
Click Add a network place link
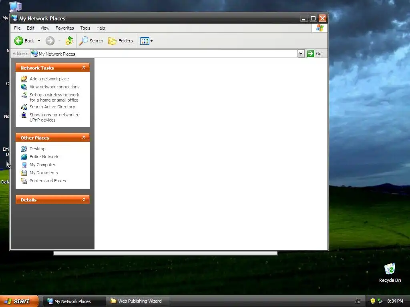click(49, 79)
